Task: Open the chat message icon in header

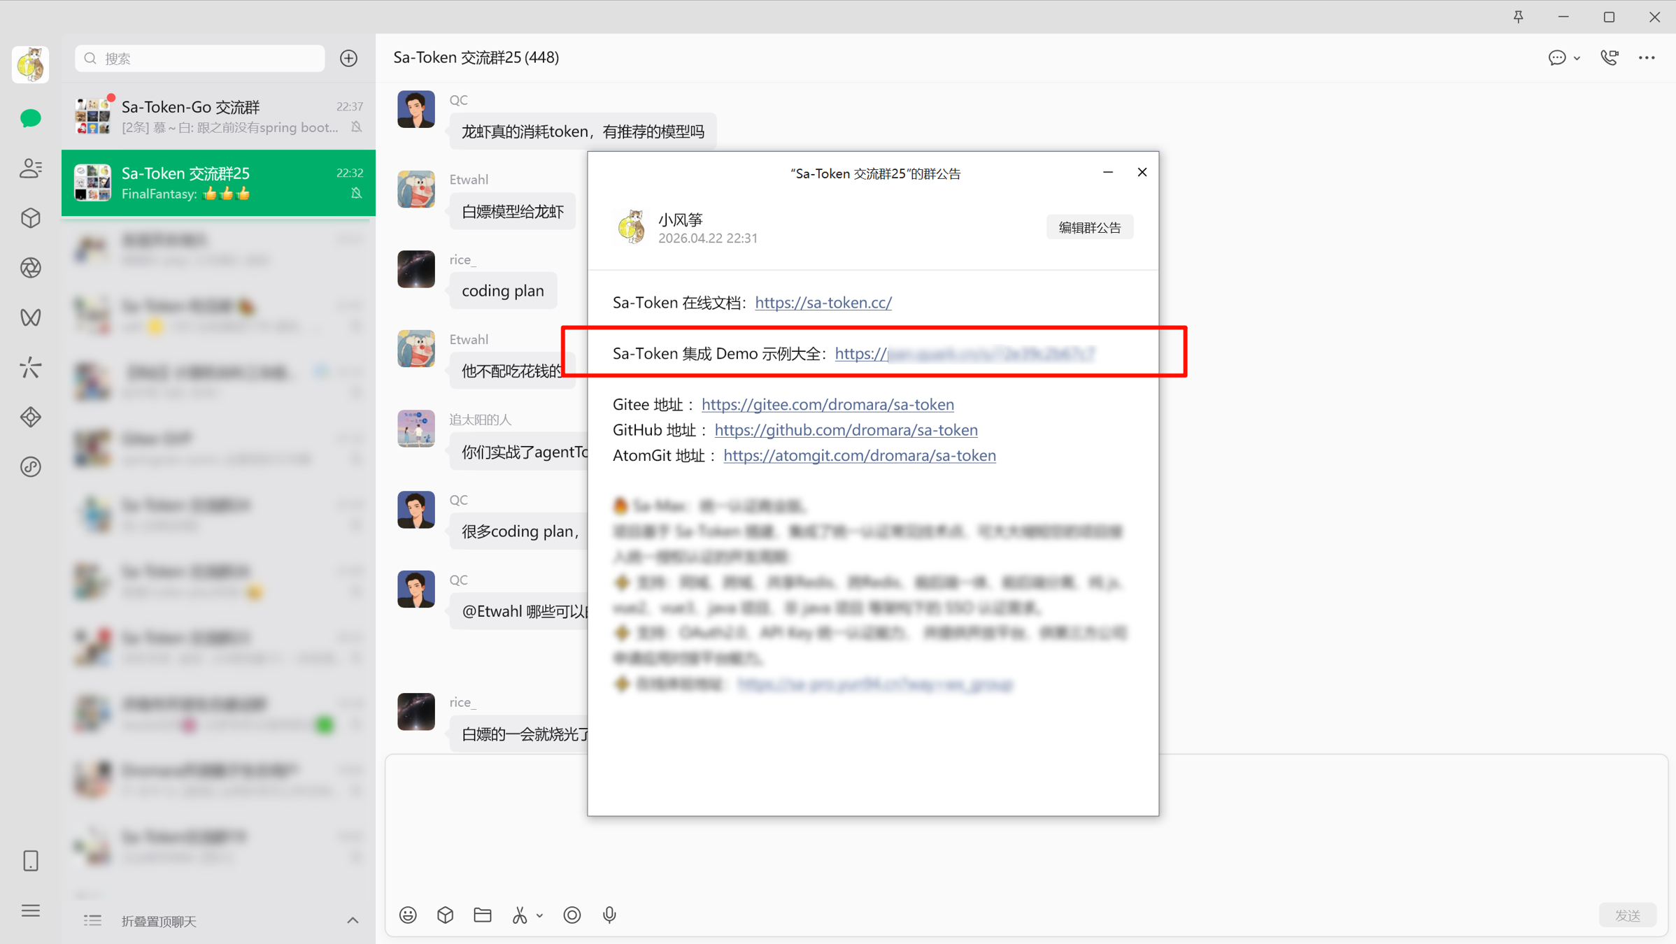Action: 1557,57
